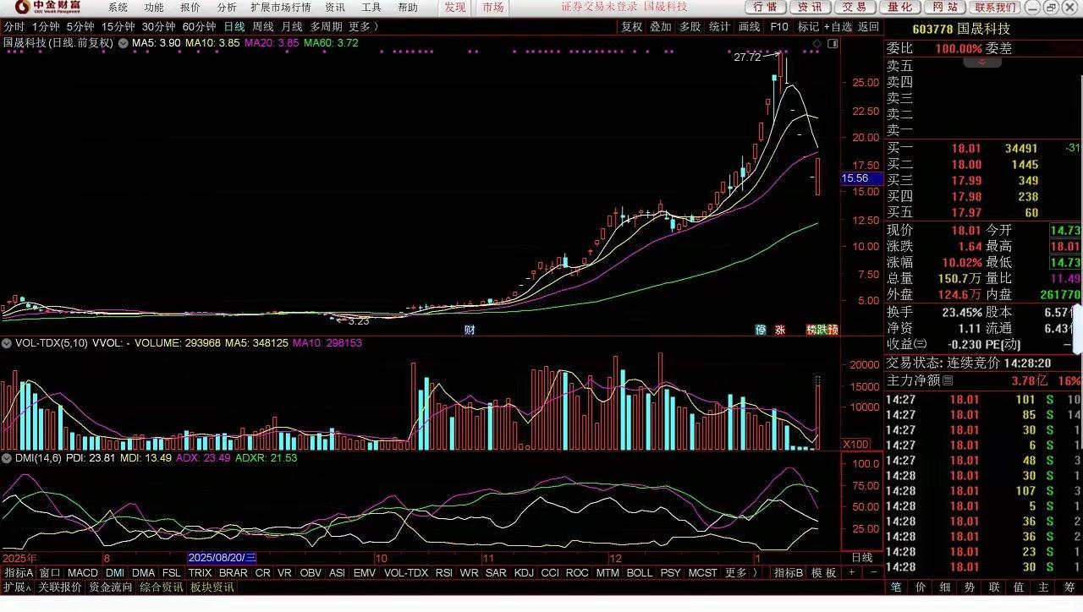Expand the 更多 period options
This screenshot has height=612, width=1083.
(363, 26)
